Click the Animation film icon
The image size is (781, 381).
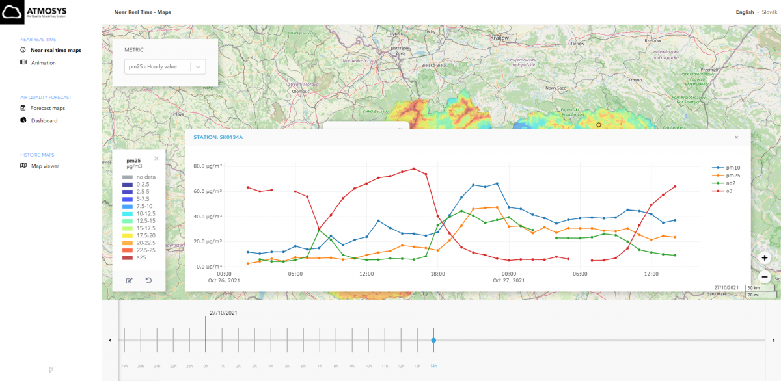click(23, 62)
